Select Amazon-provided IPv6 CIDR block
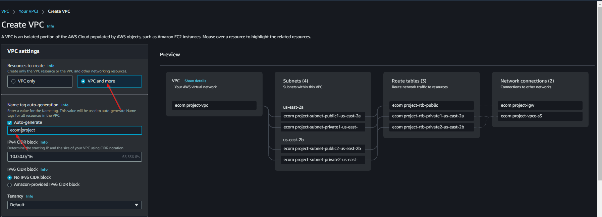This screenshot has height=217, width=602. pos(10,185)
